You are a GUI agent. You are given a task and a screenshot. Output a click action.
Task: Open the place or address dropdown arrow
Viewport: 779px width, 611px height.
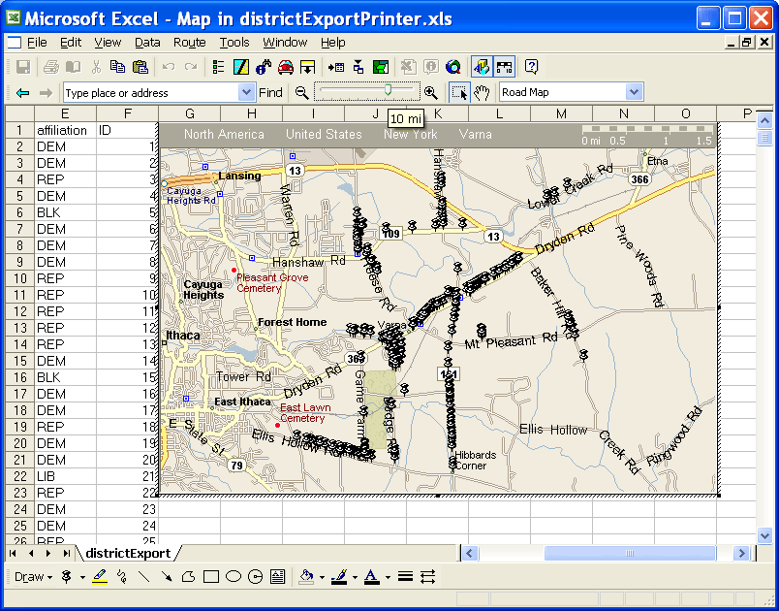246,92
